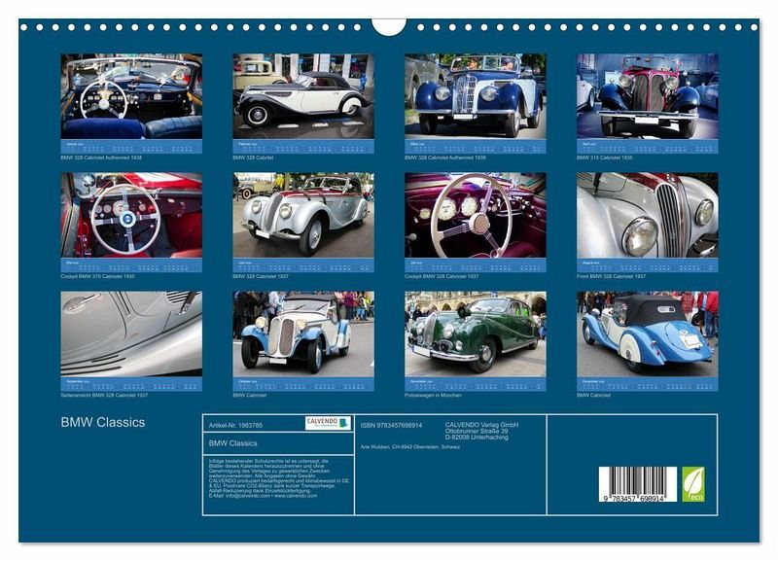Click the calendar strip below the red cockpit photo

(x=131, y=264)
